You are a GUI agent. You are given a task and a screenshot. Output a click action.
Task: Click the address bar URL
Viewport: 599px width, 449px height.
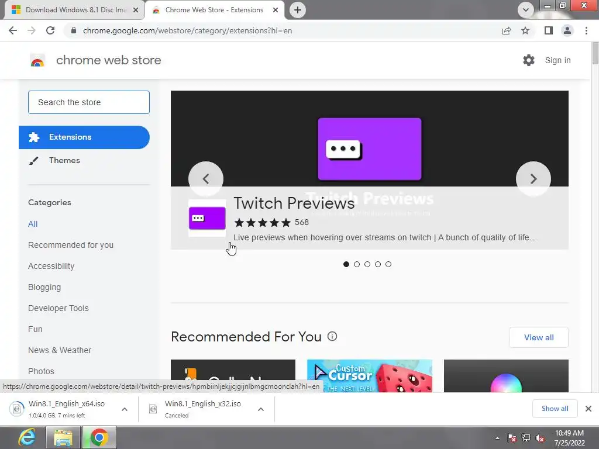[x=188, y=30]
